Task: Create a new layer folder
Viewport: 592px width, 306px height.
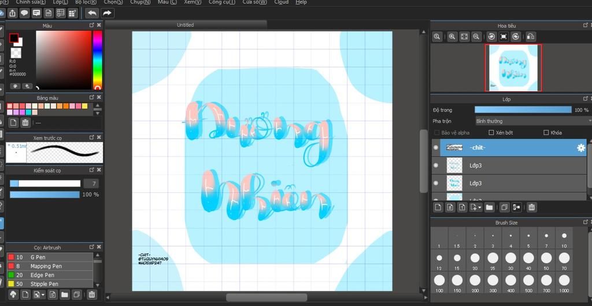Action: point(489,207)
